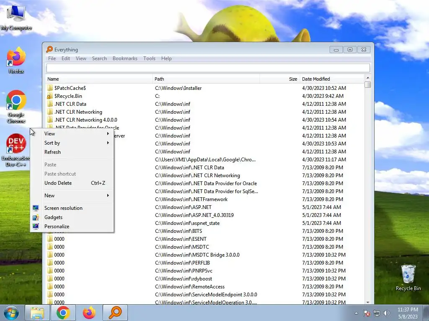Click the .NET CLR Networking 4.0.0.0 folder icon
The image size is (429, 321).
pyautogui.click(x=50, y=120)
